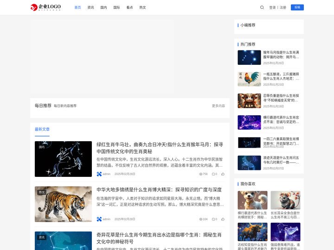The image size is (334, 250).
Task: Click the 热文 tag on the tiger thumbnail
Action: [42, 192]
